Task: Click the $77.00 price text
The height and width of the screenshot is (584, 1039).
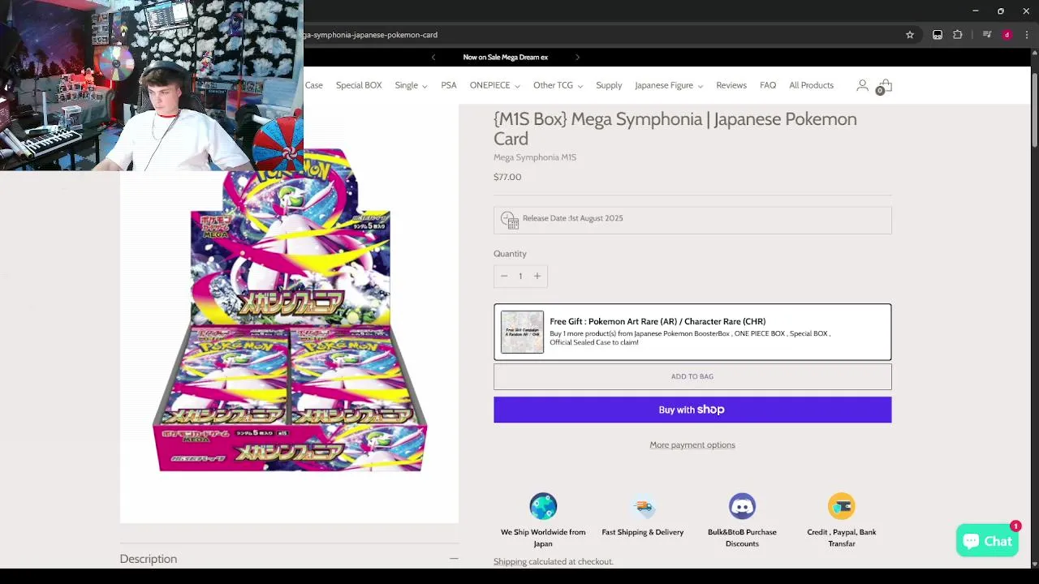Action: 507,177
